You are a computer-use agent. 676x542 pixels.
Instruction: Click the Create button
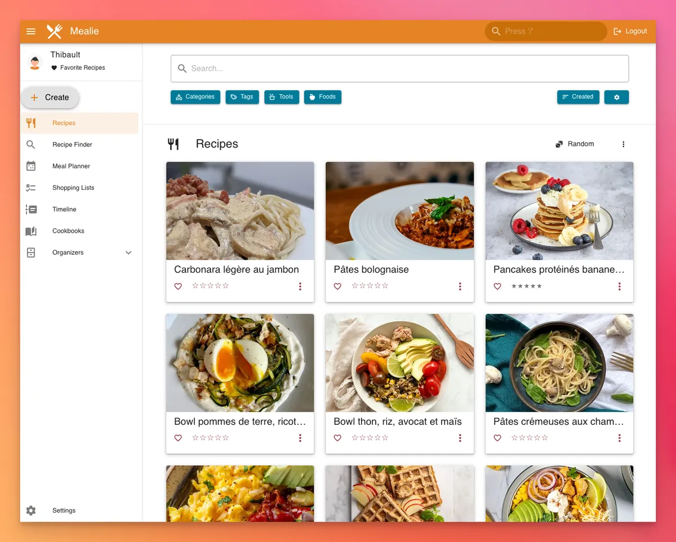tap(50, 97)
